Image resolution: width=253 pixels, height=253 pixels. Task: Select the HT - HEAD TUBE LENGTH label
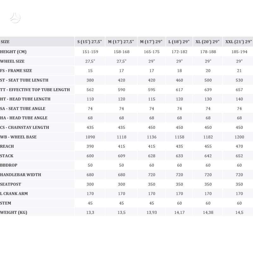(x=25, y=99)
